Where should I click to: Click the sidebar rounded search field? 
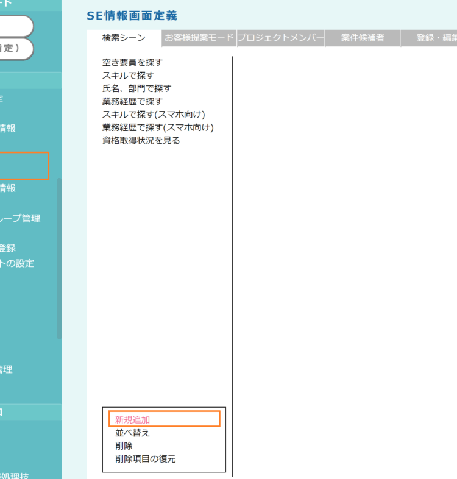point(16,26)
